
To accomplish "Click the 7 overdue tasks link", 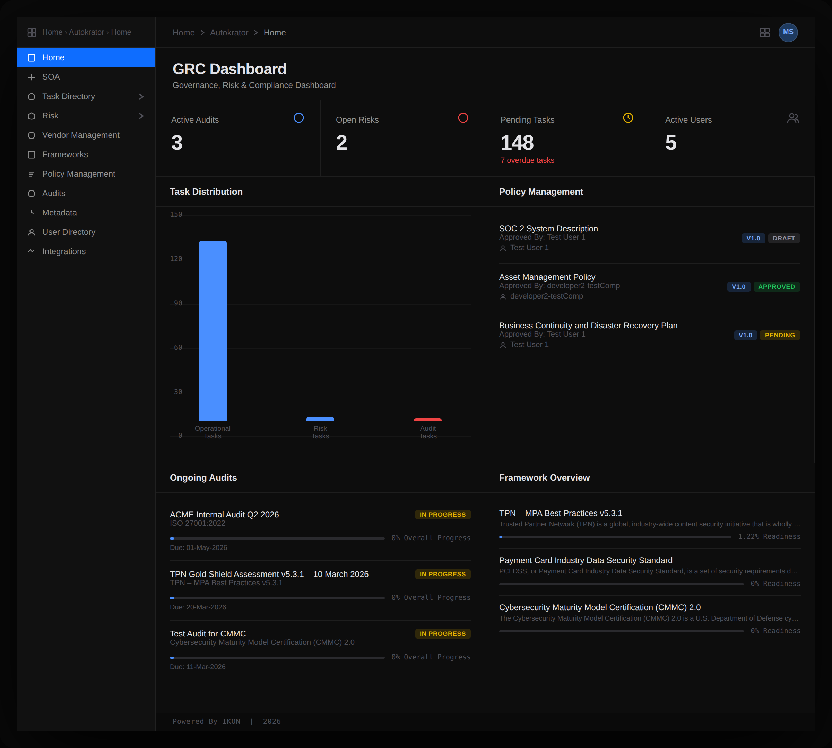I will click(x=528, y=160).
